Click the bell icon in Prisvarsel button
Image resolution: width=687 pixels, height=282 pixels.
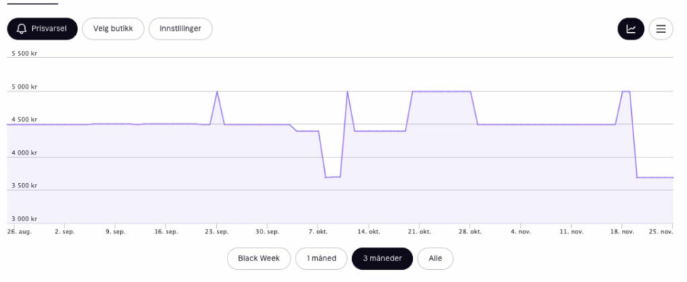point(21,29)
